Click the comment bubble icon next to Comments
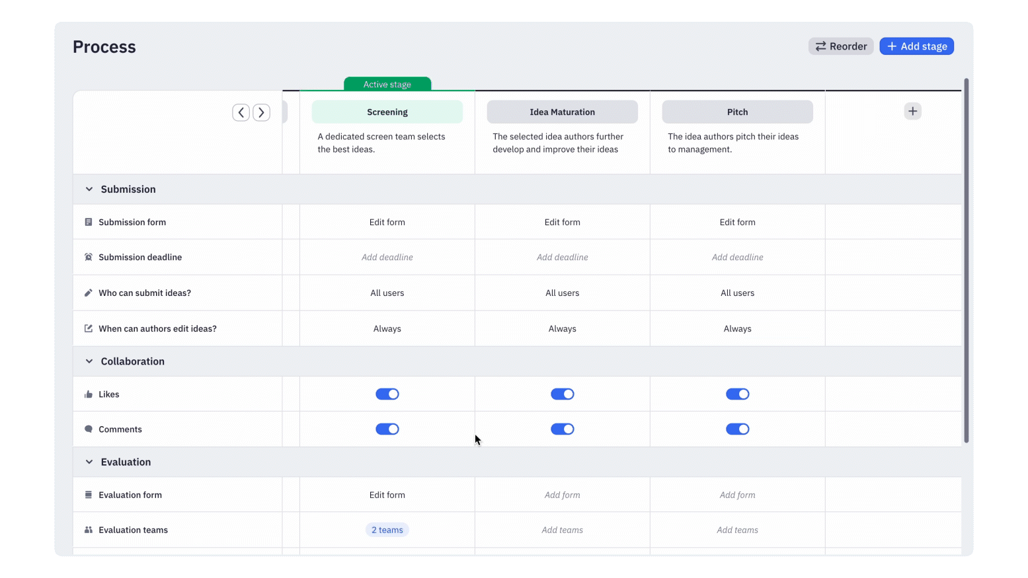The image size is (1028, 578). coord(89,429)
